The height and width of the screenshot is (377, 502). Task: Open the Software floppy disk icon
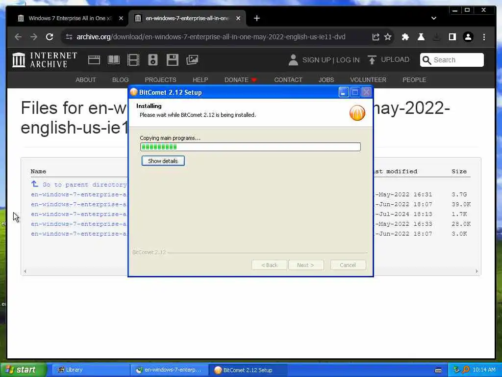coord(172,60)
